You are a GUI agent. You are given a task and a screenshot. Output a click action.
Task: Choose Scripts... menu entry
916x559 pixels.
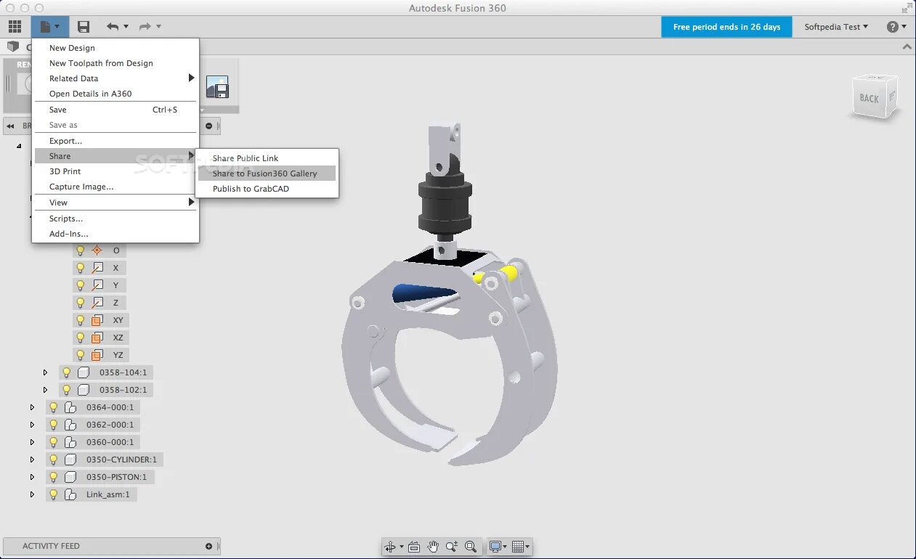115,219
